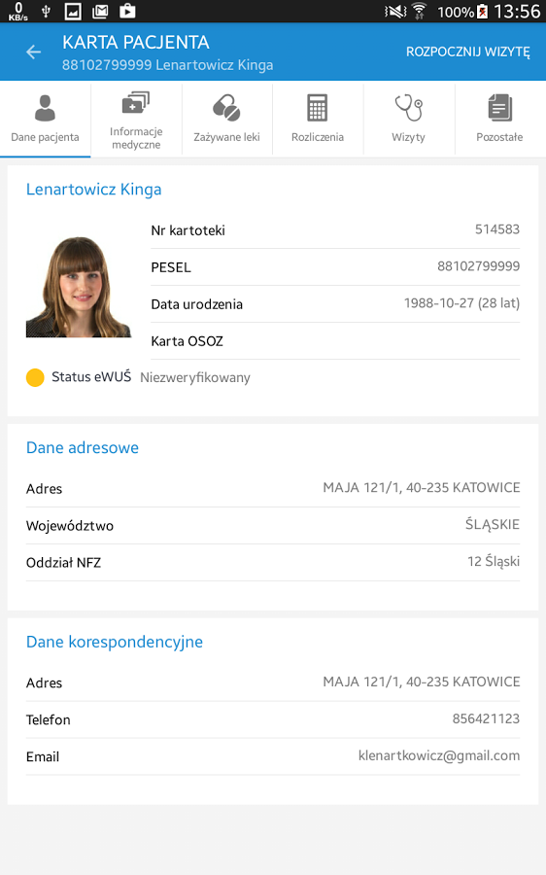
Task: Tap the phone number 856421123
Action: click(486, 718)
